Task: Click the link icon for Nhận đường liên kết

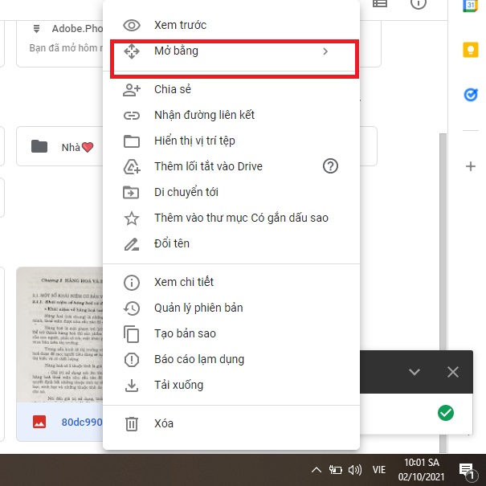Action: pos(132,116)
